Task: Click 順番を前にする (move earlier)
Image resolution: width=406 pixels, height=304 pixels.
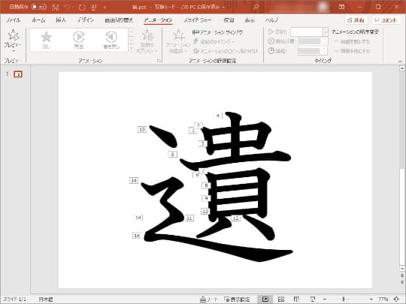Action: [x=352, y=41]
